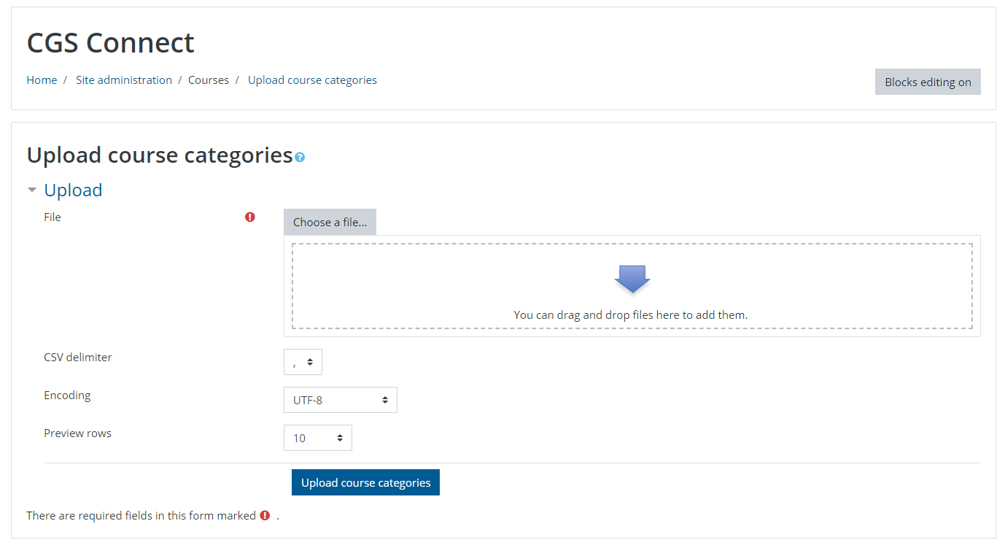The height and width of the screenshot is (548, 1005).
Task: Open help icon beside Upload course categories heading
Action: tap(300, 158)
